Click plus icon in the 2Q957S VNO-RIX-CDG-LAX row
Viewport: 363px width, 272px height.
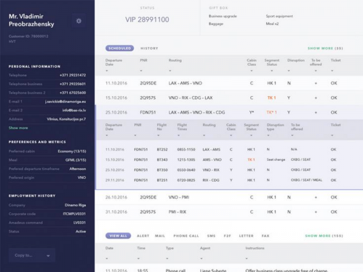pyautogui.click(x=316, y=97)
